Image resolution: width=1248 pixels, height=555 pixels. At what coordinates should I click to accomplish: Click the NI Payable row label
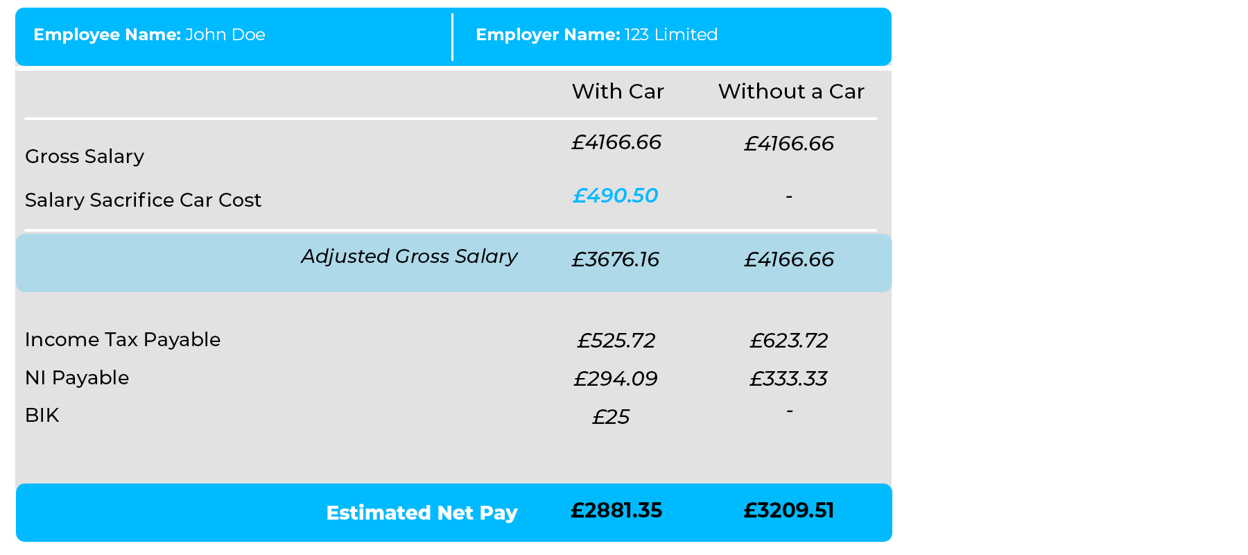tap(77, 378)
